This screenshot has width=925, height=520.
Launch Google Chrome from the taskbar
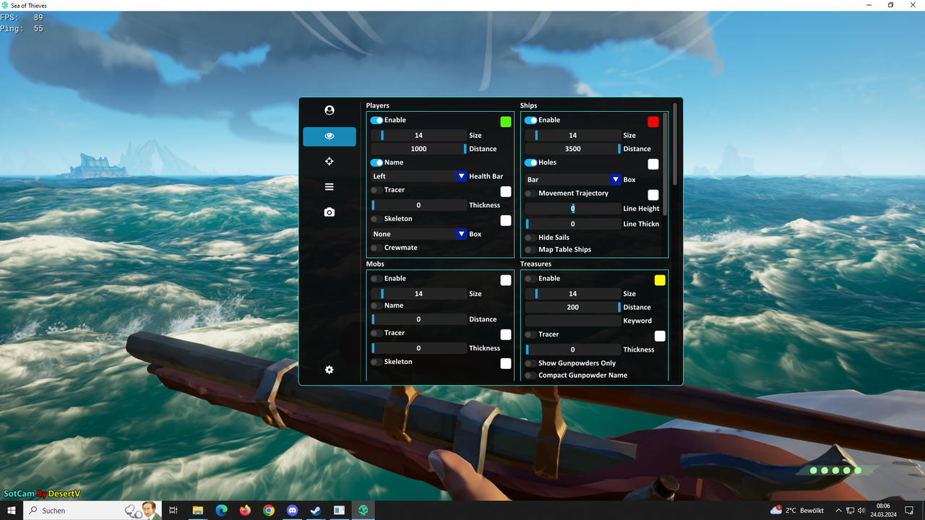pyautogui.click(x=269, y=511)
